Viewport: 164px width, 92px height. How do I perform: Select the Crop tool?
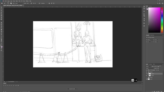click(x=1, y=14)
